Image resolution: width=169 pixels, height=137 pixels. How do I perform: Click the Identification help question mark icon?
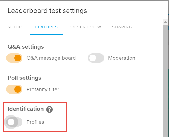(x=49, y=109)
